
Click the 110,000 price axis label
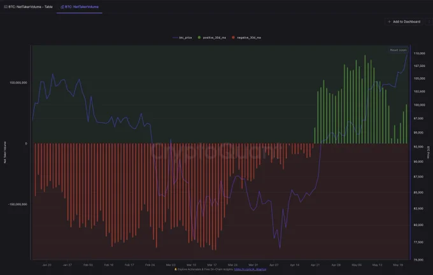[419, 53]
